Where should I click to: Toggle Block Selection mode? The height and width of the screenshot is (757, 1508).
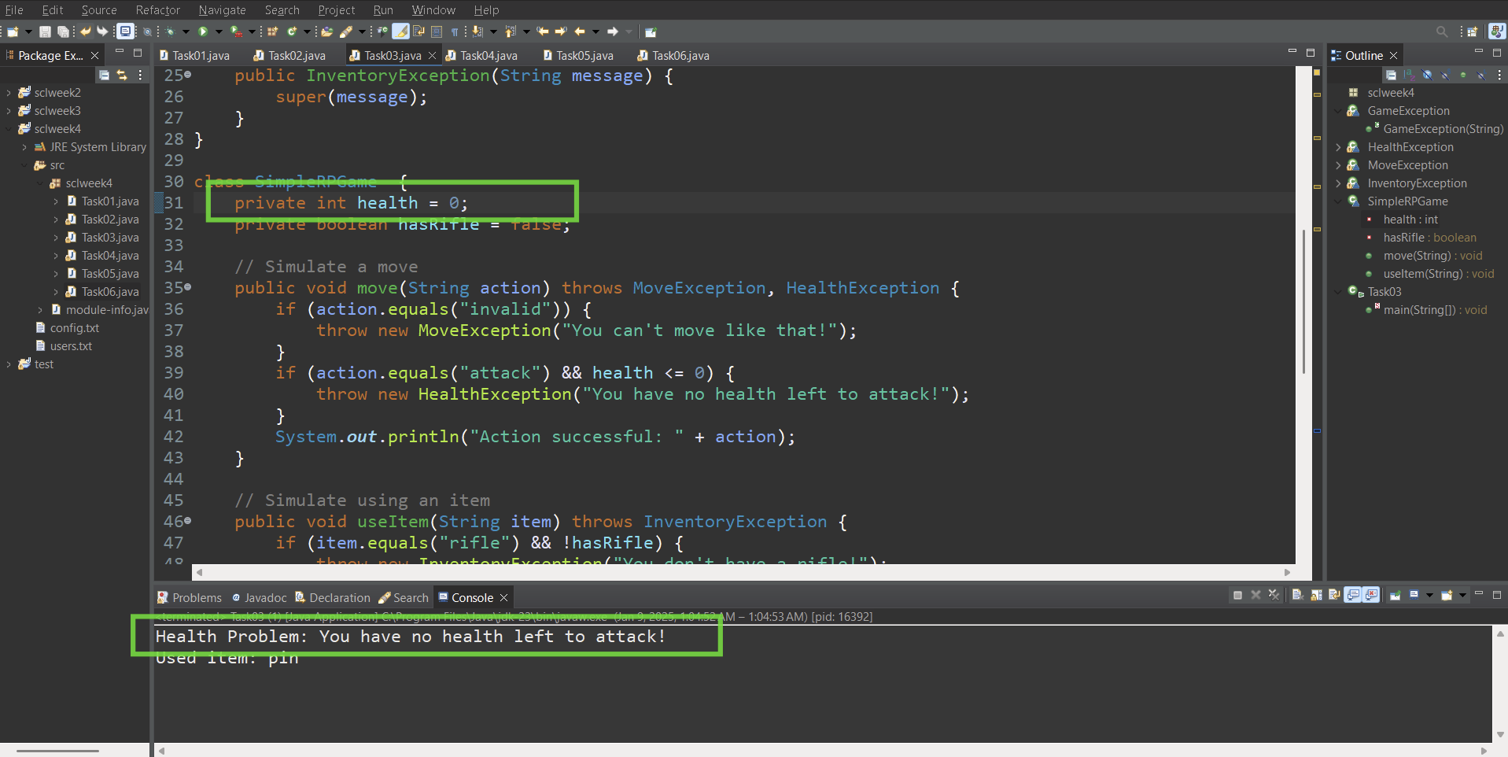(437, 31)
